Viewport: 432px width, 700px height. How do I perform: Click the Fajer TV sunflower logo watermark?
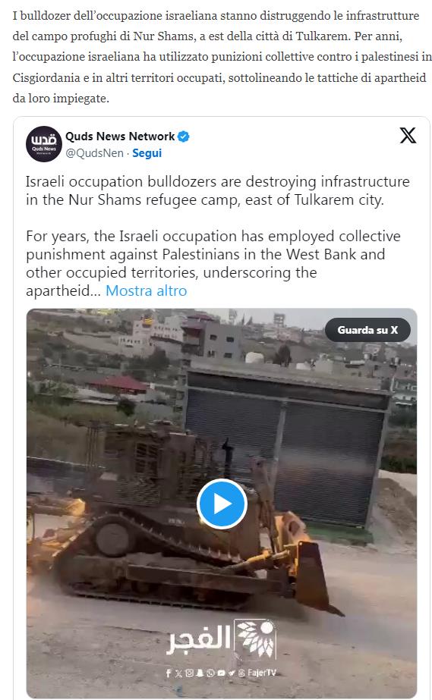pyautogui.click(x=256, y=639)
